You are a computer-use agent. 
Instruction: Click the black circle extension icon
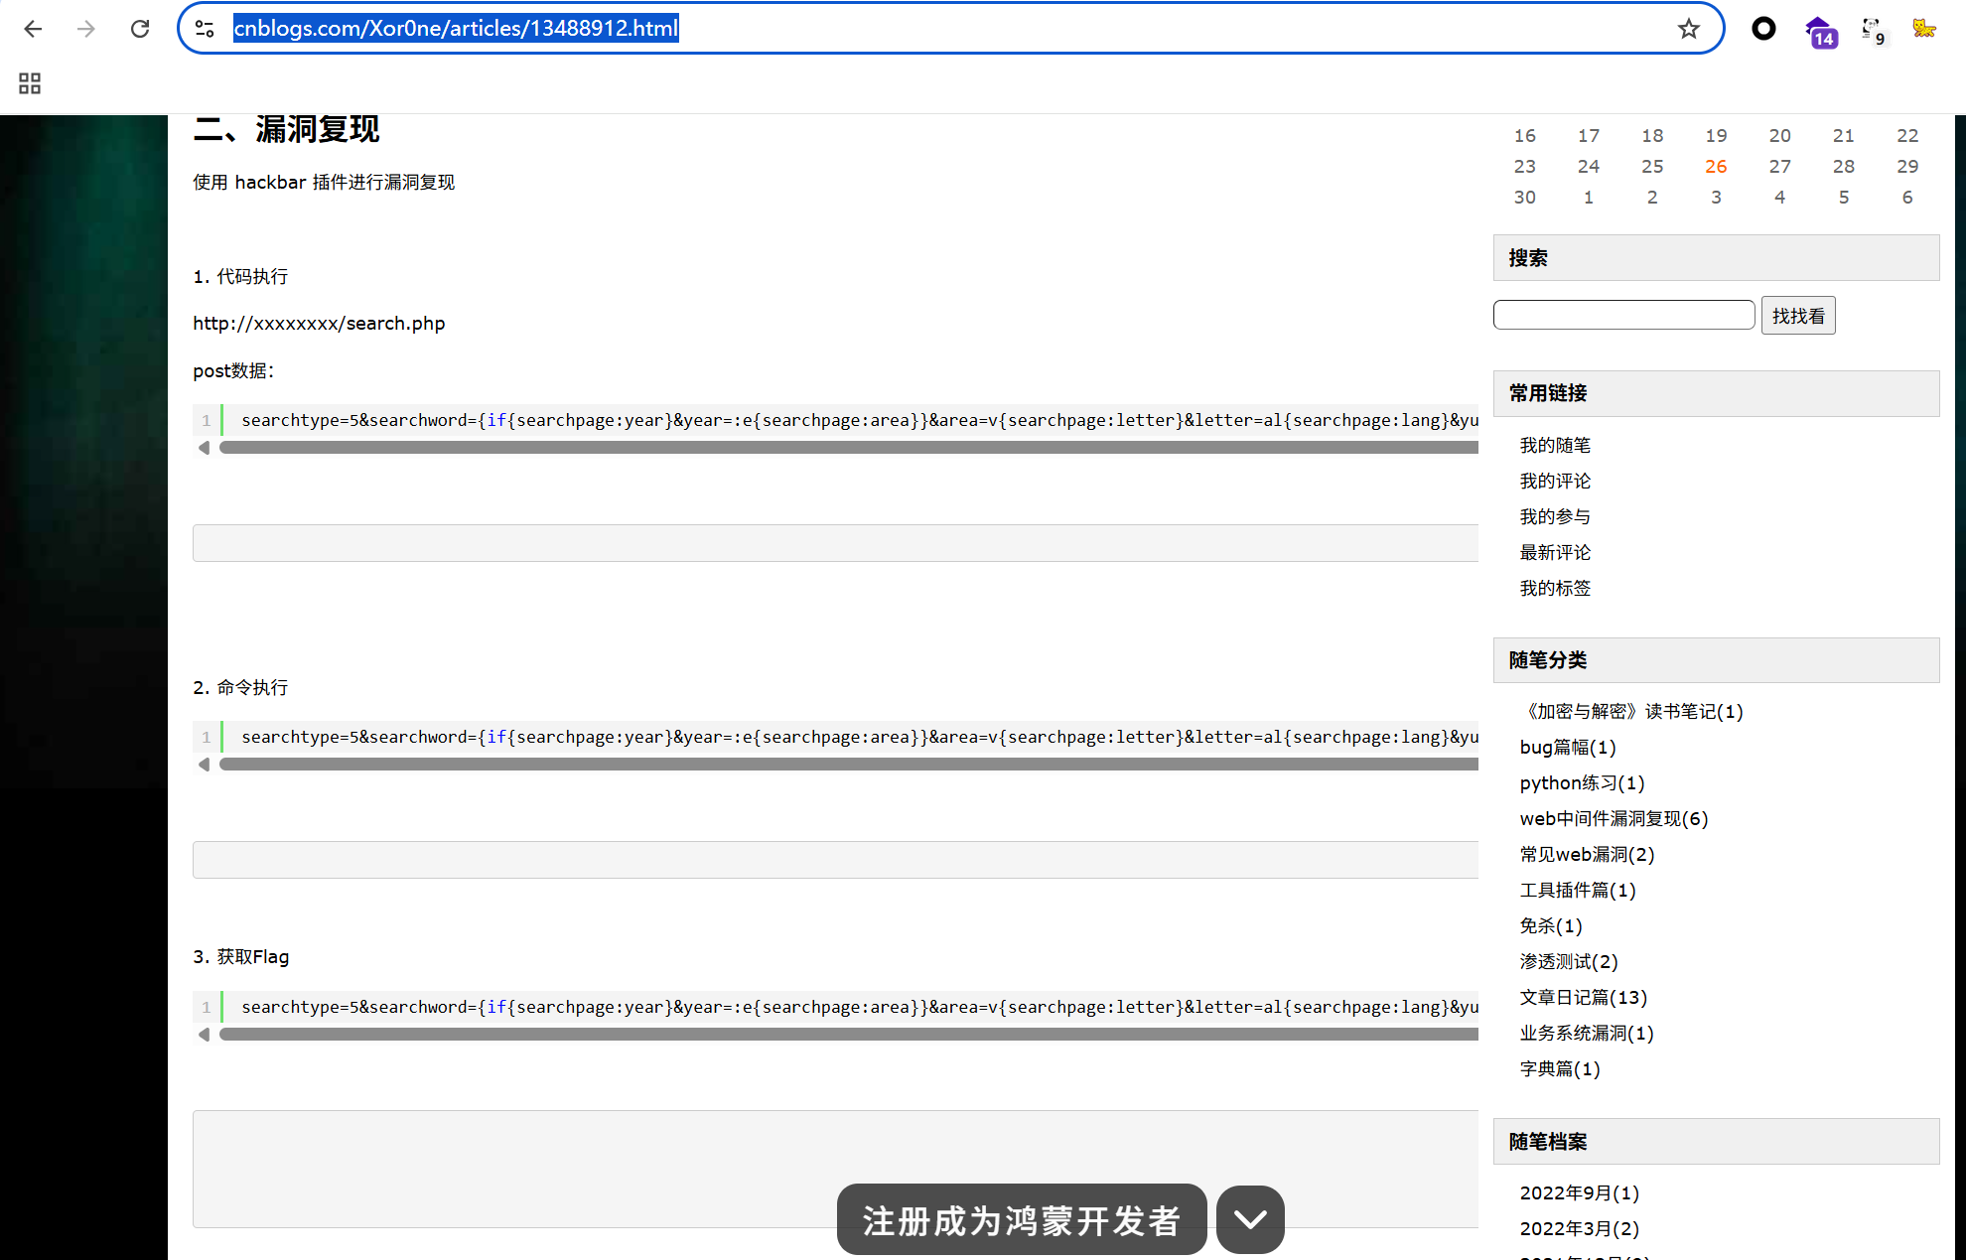pyautogui.click(x=1763, y=29)
